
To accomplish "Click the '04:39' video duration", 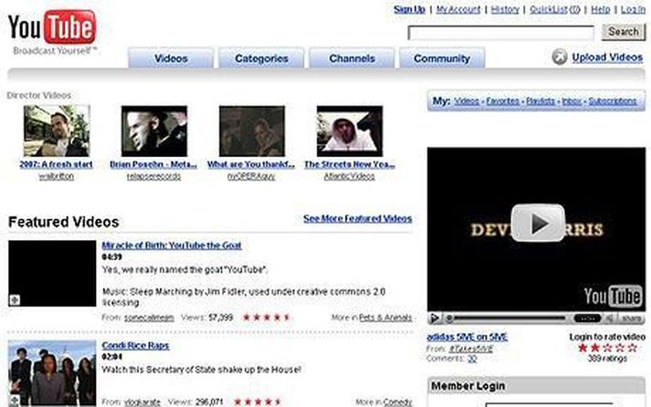I will [x=111, y=257].
